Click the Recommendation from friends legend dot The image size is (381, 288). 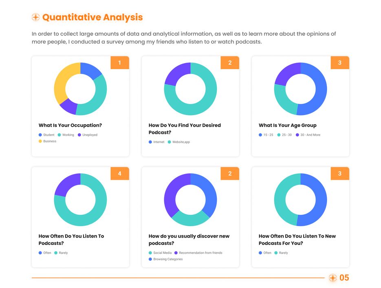pos(176,253)
